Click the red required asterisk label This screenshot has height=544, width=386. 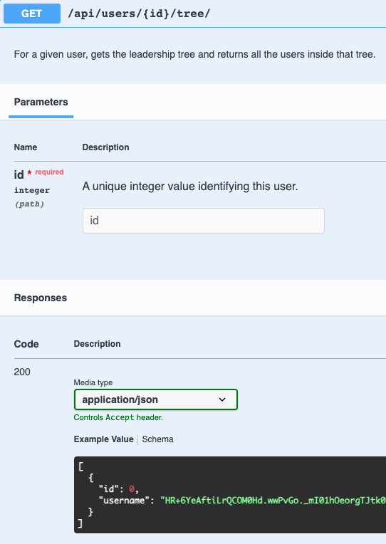click(46, 172)
